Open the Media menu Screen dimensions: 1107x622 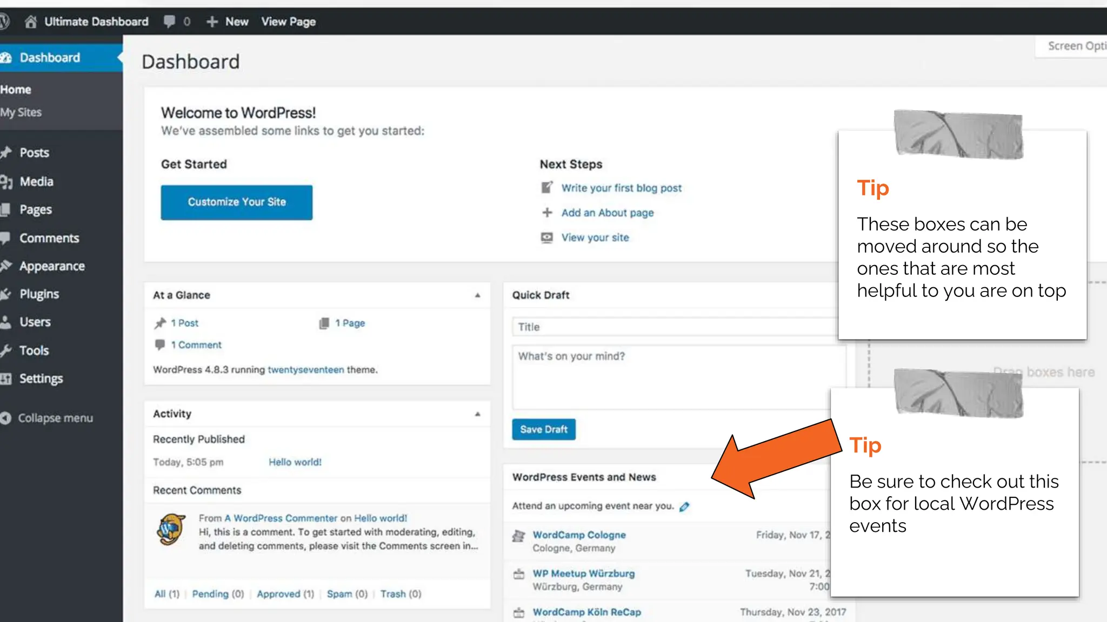point(37,181)
